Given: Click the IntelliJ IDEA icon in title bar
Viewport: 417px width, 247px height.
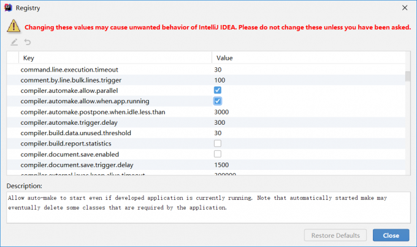Looking at the screenshot, I should point(9,8).
